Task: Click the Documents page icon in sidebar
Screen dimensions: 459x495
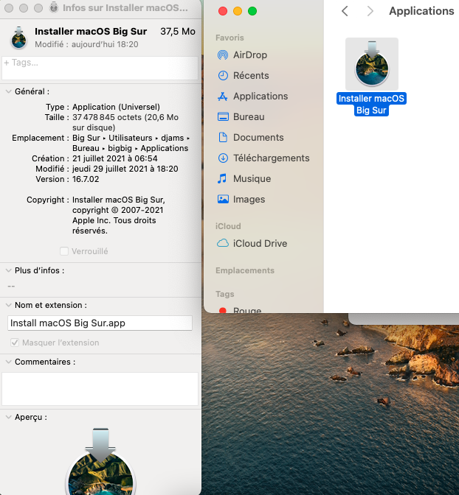Action: click(223, 137)
